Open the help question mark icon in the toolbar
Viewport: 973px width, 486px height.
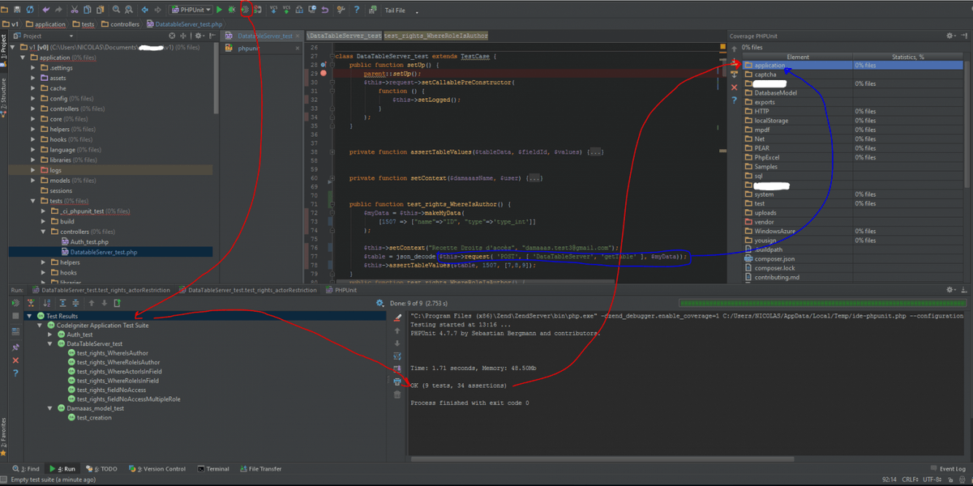[357, 10]
